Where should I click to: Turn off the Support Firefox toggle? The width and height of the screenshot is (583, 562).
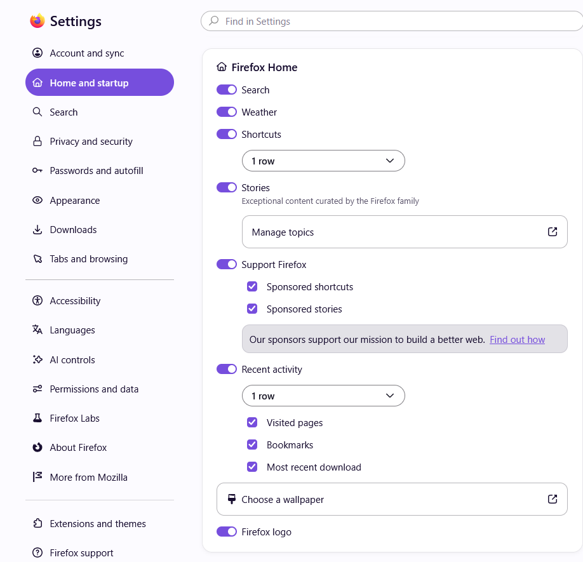227,264
